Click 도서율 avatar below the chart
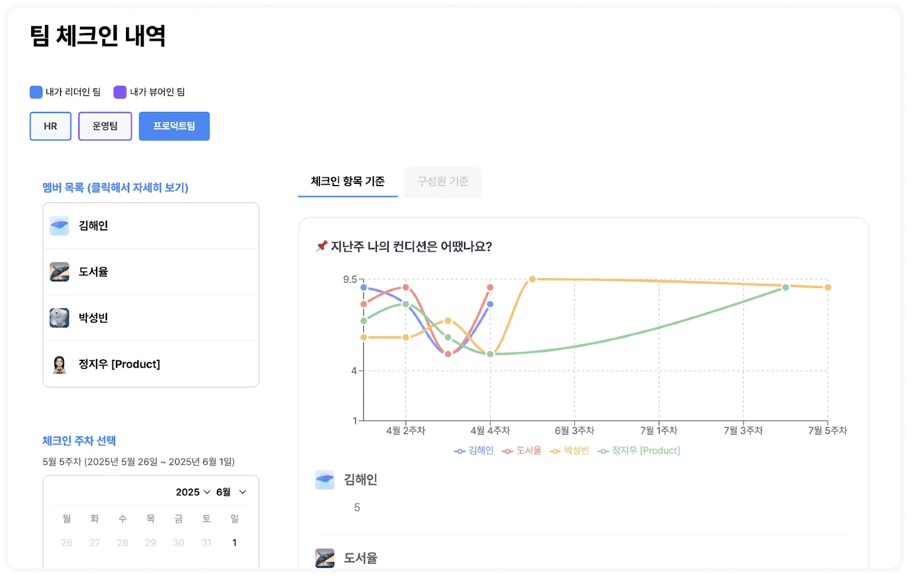 325,558
